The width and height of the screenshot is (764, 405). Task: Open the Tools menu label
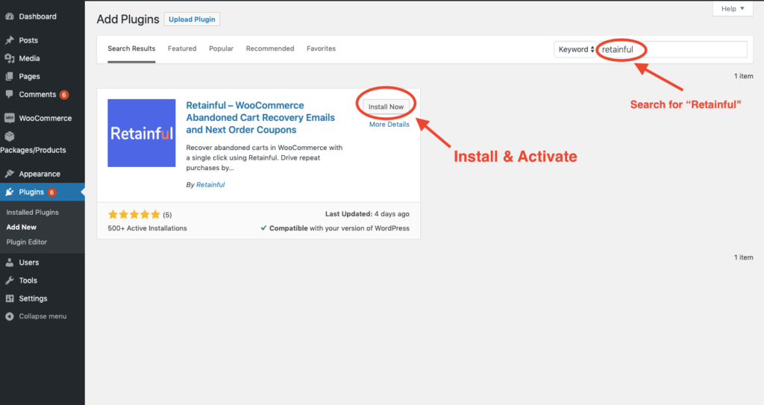pyautogui.click(x=28, y=280)
